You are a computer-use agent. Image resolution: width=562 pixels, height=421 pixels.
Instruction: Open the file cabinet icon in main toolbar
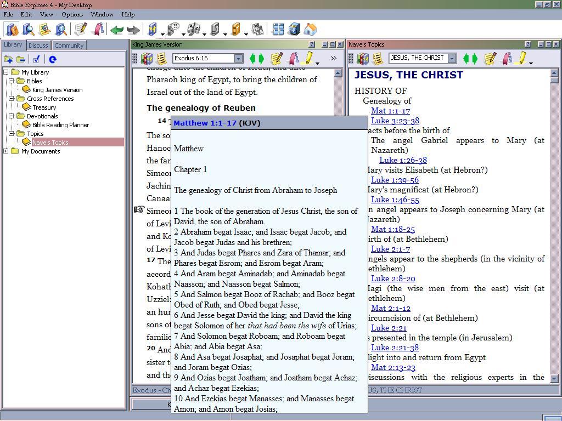click(x=294, y=30)
